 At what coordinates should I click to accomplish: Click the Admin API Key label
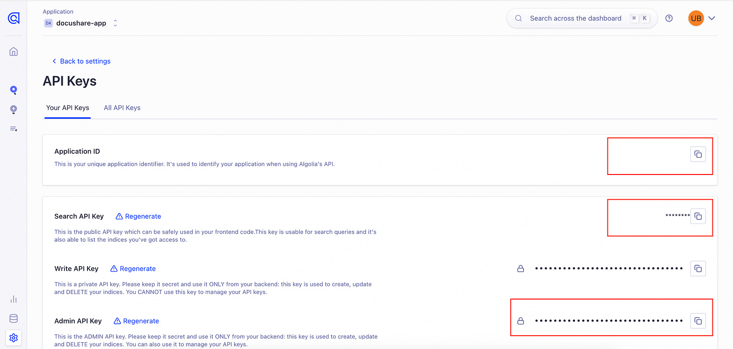point(78,321)
